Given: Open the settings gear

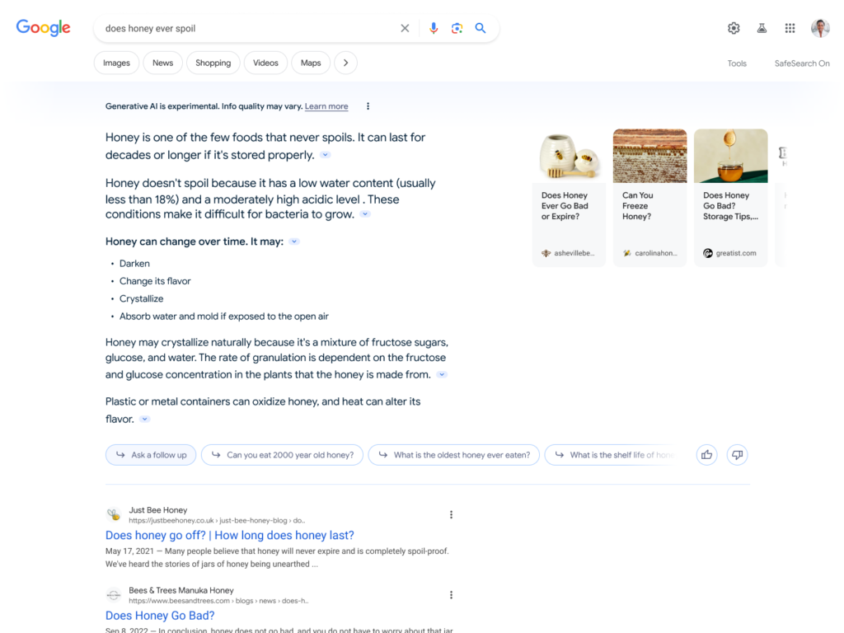Looking at the screenshot, I should click(x=734, y=28).
